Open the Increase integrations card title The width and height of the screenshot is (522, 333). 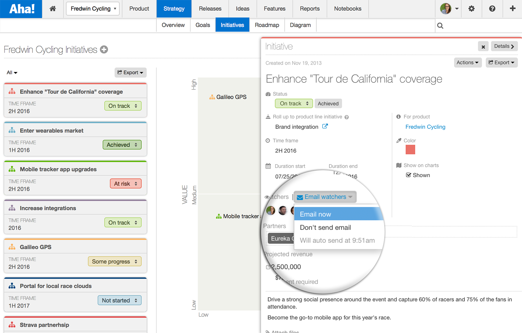click(x=48, y=208)
